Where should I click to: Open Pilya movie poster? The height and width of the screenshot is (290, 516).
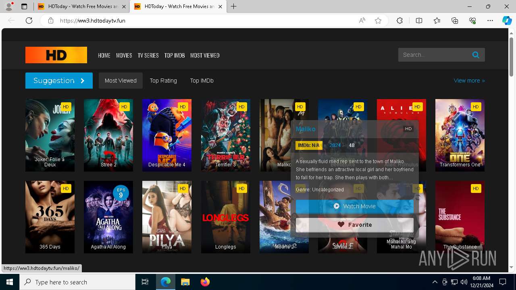[167, 217]
